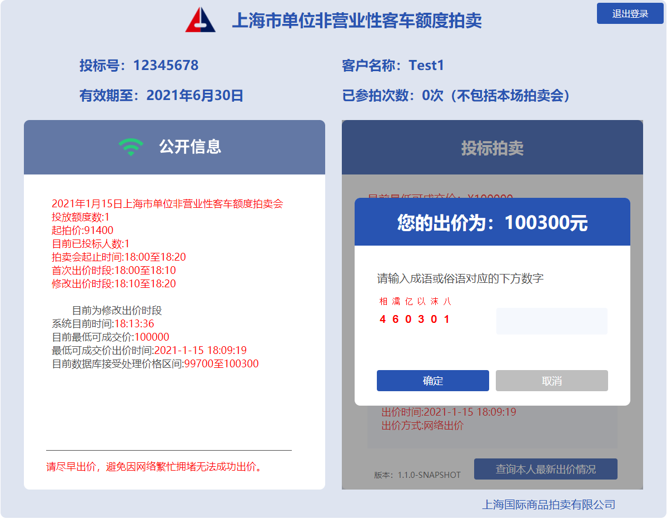Screen dimensions: 667x519
Task: Click 查询本人最新出价情况 button
Action: coord(546,469)
